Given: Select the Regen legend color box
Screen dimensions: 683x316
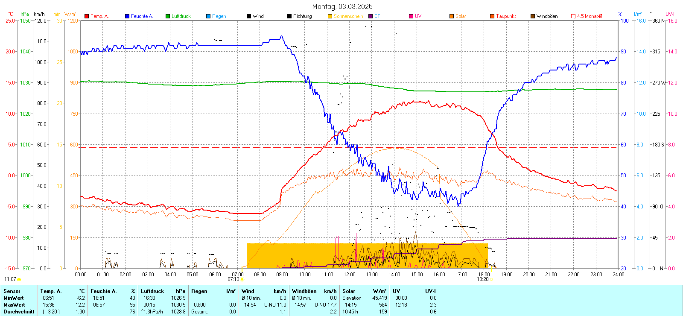Looking at the screenshot, I should pos(208,16).
